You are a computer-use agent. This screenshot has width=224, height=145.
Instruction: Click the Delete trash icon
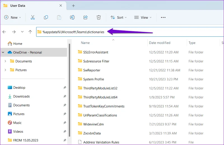pyautogui.click(x=99, y=17)
